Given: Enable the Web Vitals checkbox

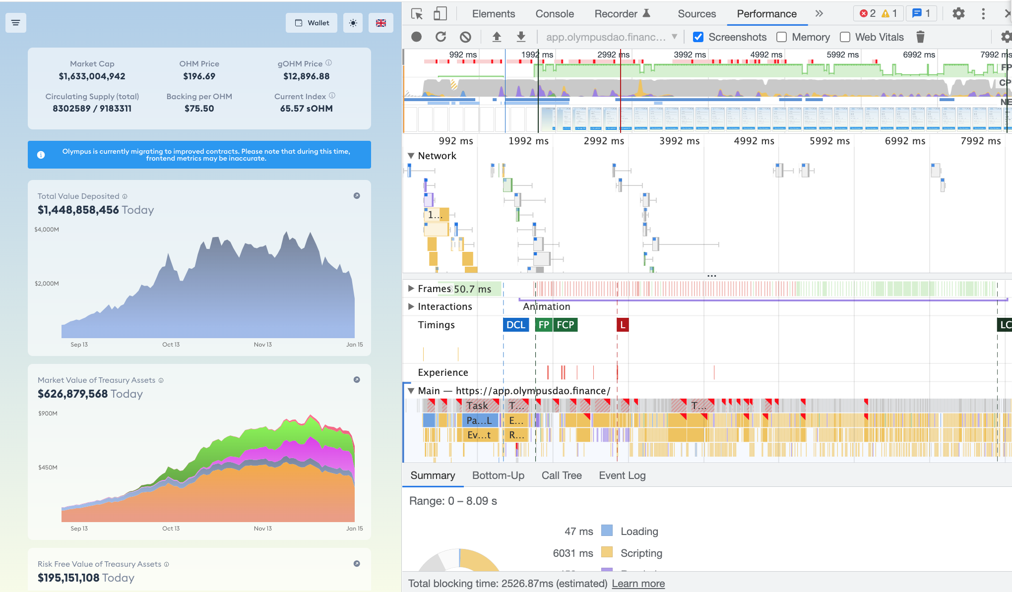Looking at the screenshot, I should (844, 37).
